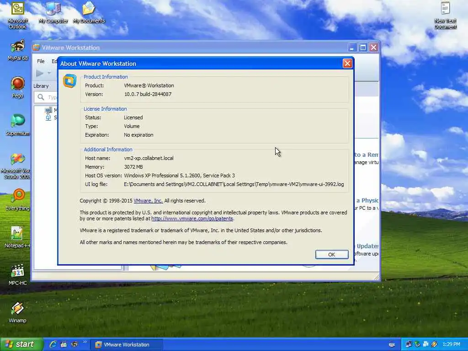
Task: Select the MyPal 68 desktop icon
Action: click(x=18, y=50)
